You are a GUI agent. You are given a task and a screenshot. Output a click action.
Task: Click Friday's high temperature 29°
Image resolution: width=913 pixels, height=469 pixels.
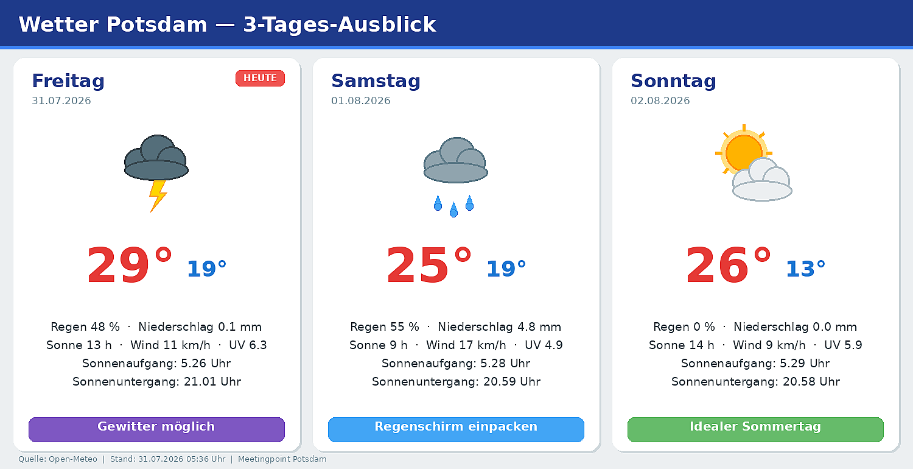click(130, 266)
